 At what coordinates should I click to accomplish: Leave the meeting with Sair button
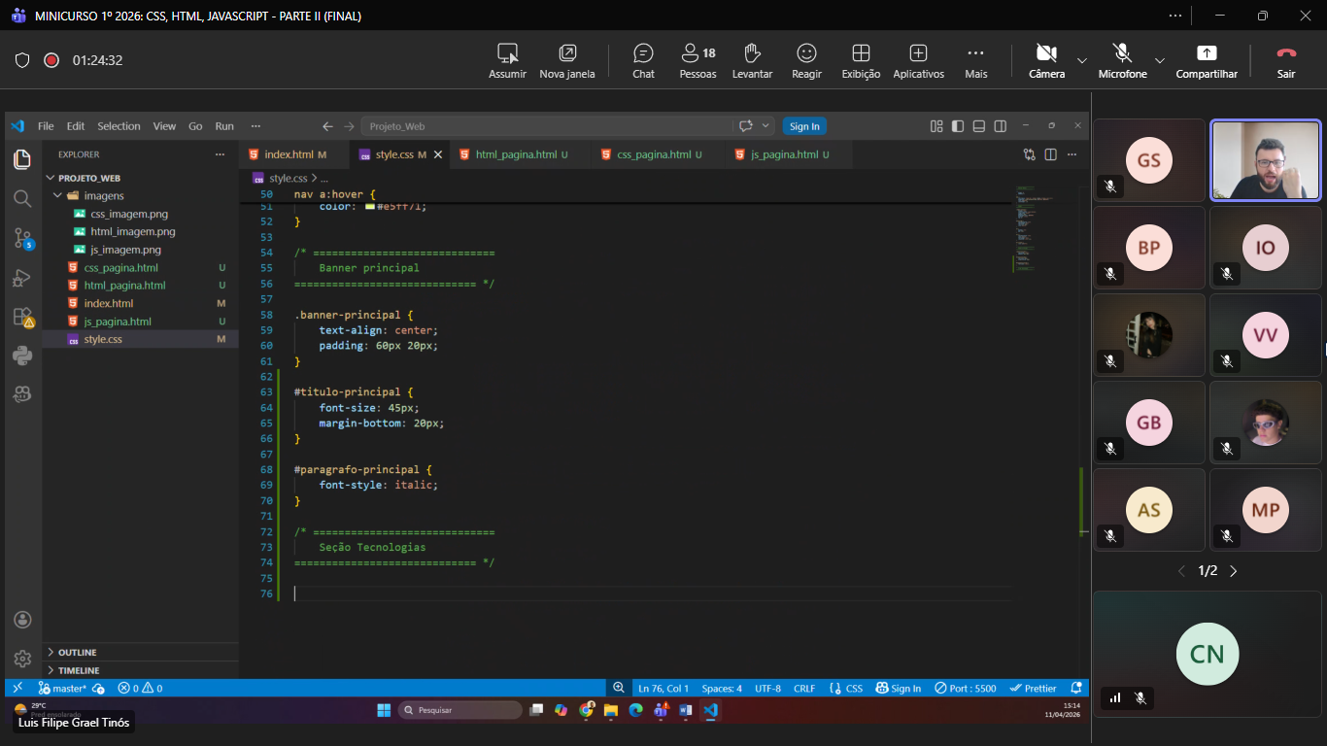click(x=1285, y=60)
